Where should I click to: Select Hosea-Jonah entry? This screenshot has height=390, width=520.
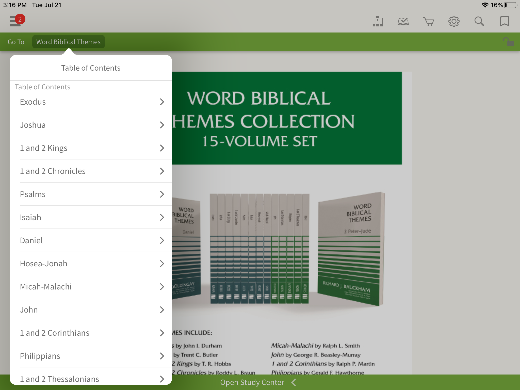(x=91, y=264)
